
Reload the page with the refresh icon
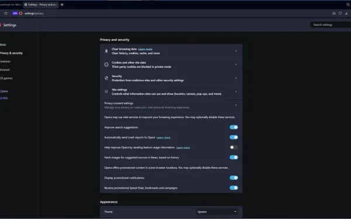pos(6,13)
